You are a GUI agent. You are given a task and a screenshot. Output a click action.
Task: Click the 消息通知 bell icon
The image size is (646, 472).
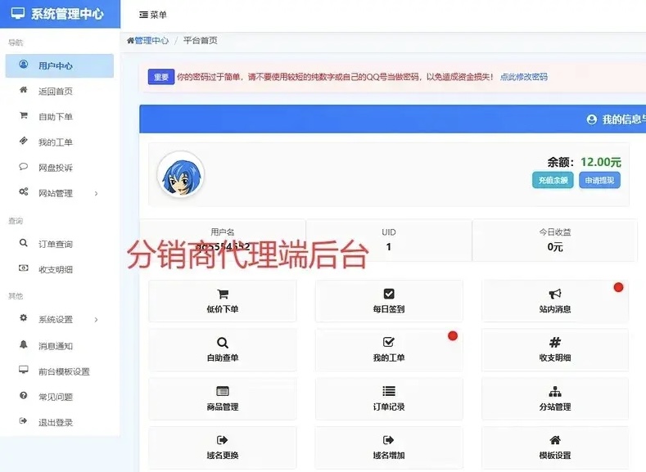(x=24, y=344)
